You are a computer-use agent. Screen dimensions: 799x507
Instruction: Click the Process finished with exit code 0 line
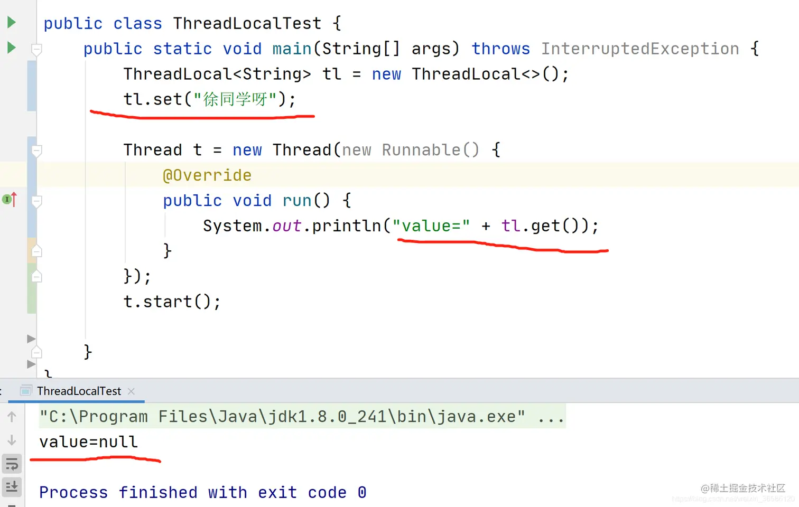pyautogui.click(x=201, y=492)
